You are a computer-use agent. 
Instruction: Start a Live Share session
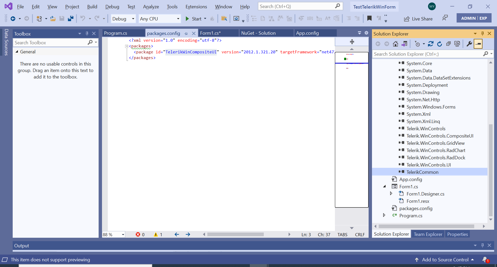tap(418, 19)
